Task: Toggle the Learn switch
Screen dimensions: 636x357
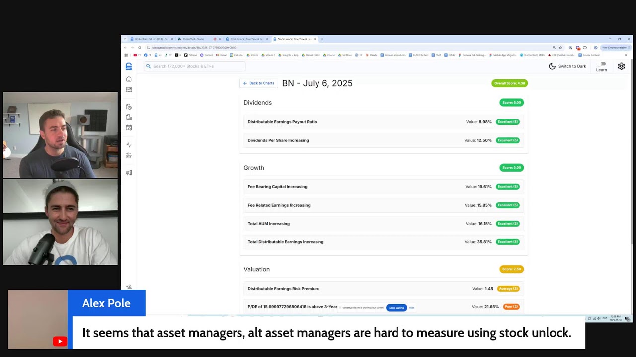Action: pyautogui.click(x=602, y=64)
